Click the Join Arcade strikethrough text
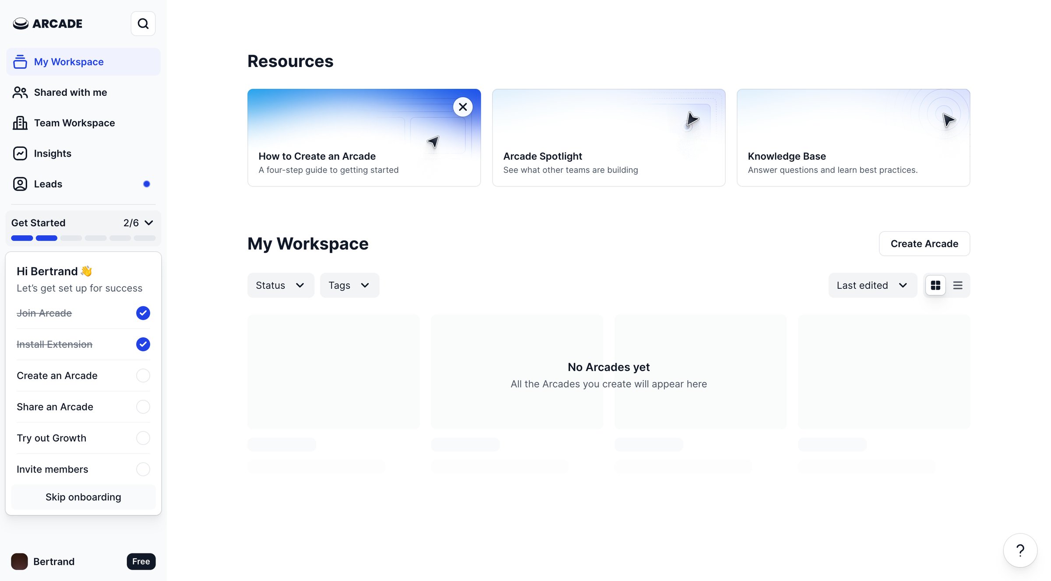Viewport: 1051px width, 581px height. (x=44, y=313)
